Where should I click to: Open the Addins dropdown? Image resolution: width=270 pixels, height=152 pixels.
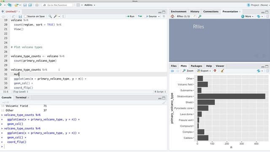(x=90, y=5)
